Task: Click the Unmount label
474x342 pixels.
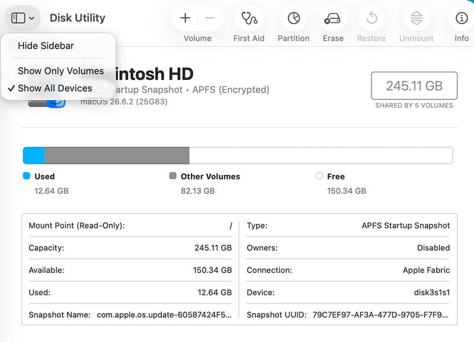Action: pyautogui.click(x=417, y=38)
